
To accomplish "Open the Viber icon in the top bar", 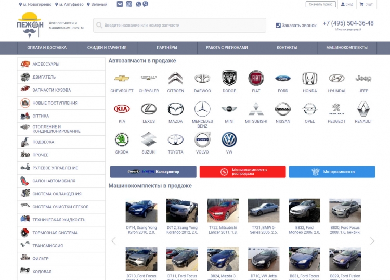I will tap(145, 4).
